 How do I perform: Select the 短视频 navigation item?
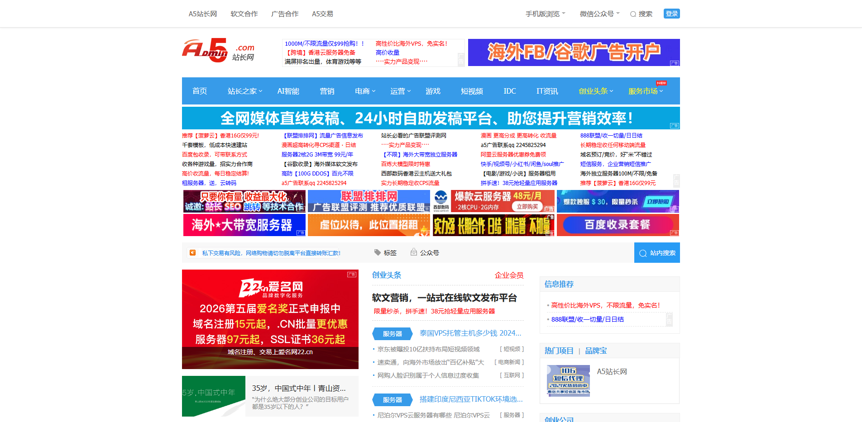pyautogui.click(x=472, y=91)
